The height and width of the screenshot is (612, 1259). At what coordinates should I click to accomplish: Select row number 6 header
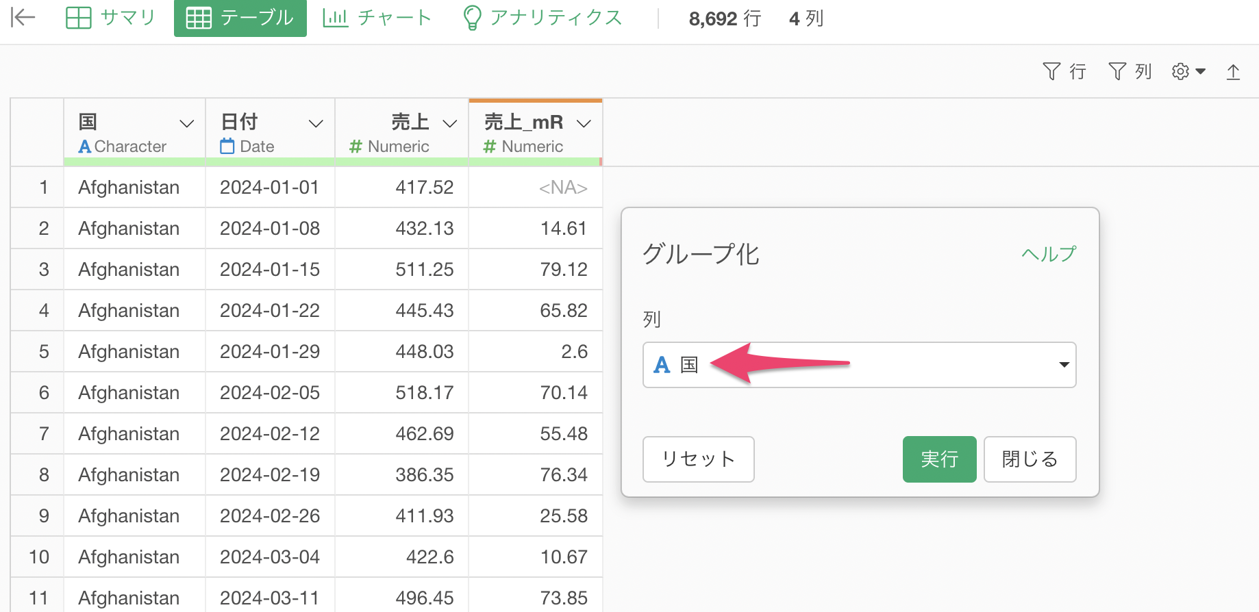[x=38, y=392]
